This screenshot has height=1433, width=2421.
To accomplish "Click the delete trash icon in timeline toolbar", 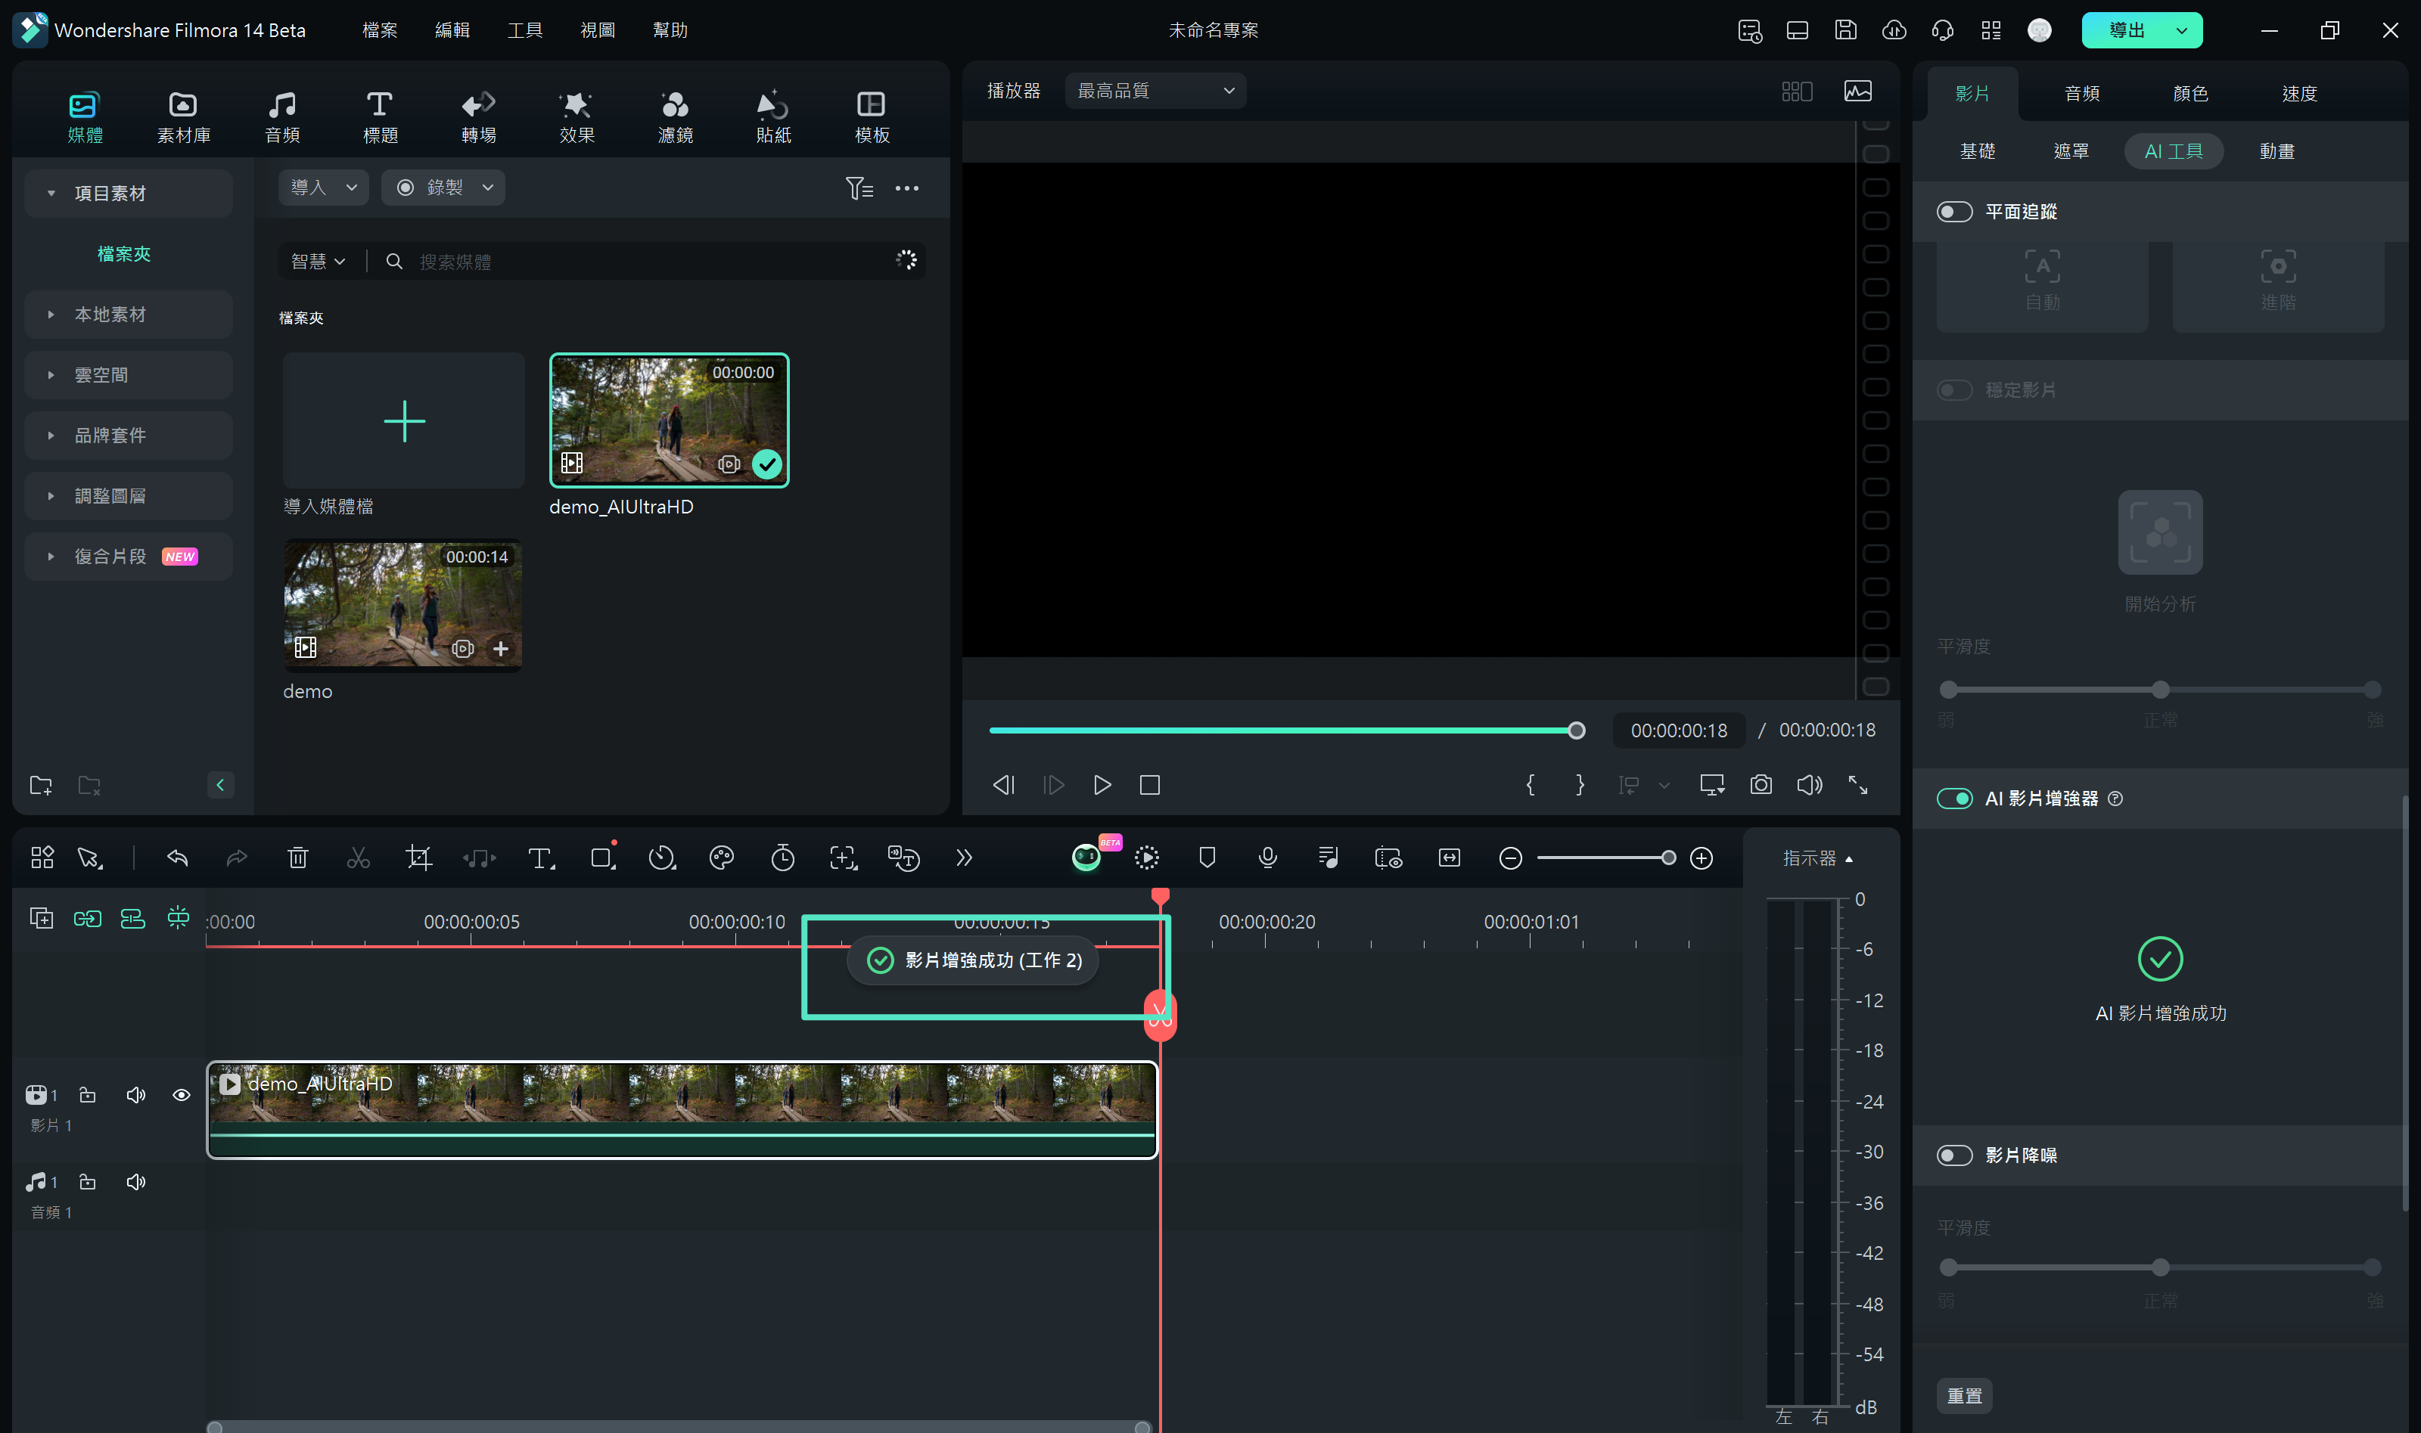I will pos(297,858).
